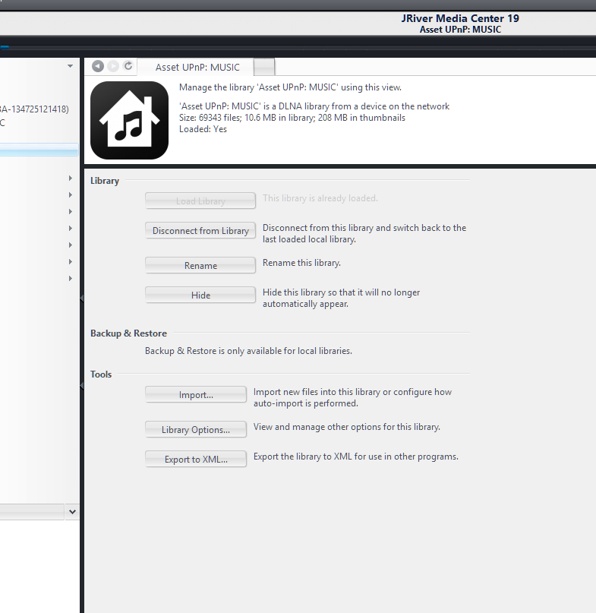Open the dropdown arrow atop the left tree panel
Viewport: 596px width, 613px height.
[x=70, y=67]
